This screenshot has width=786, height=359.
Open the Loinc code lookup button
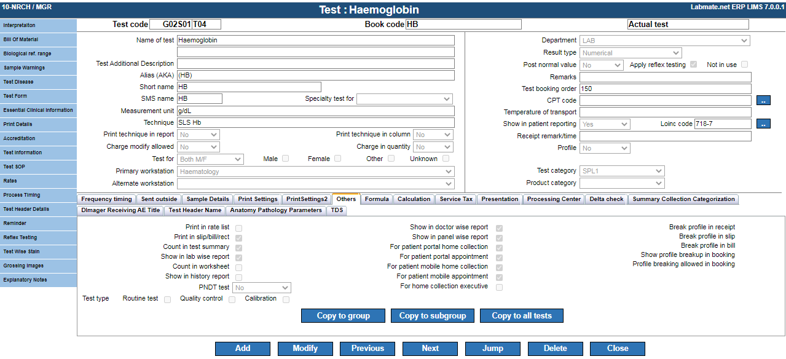(x=763, y=124)
